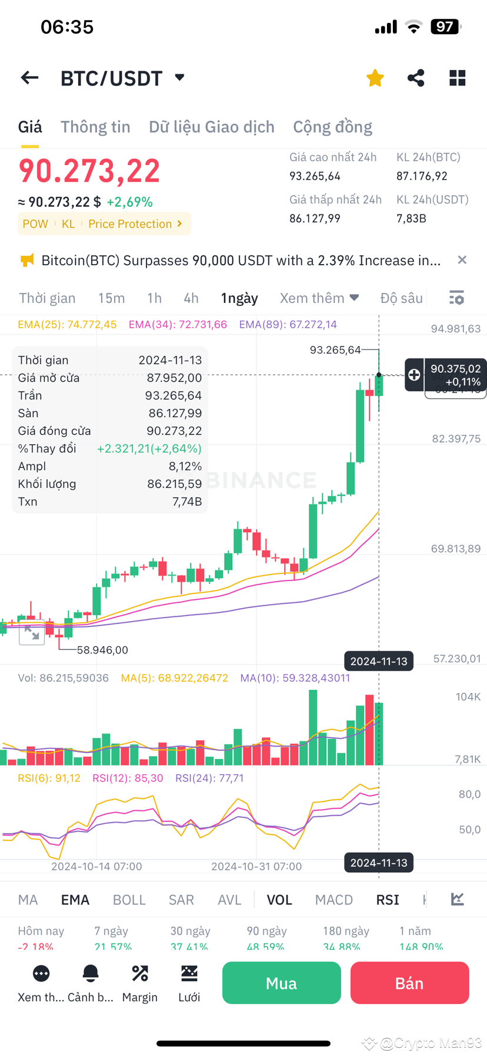Open indicator settings chart icon
The width and height of the screenshot is (487, 1056).
(457, 899)
